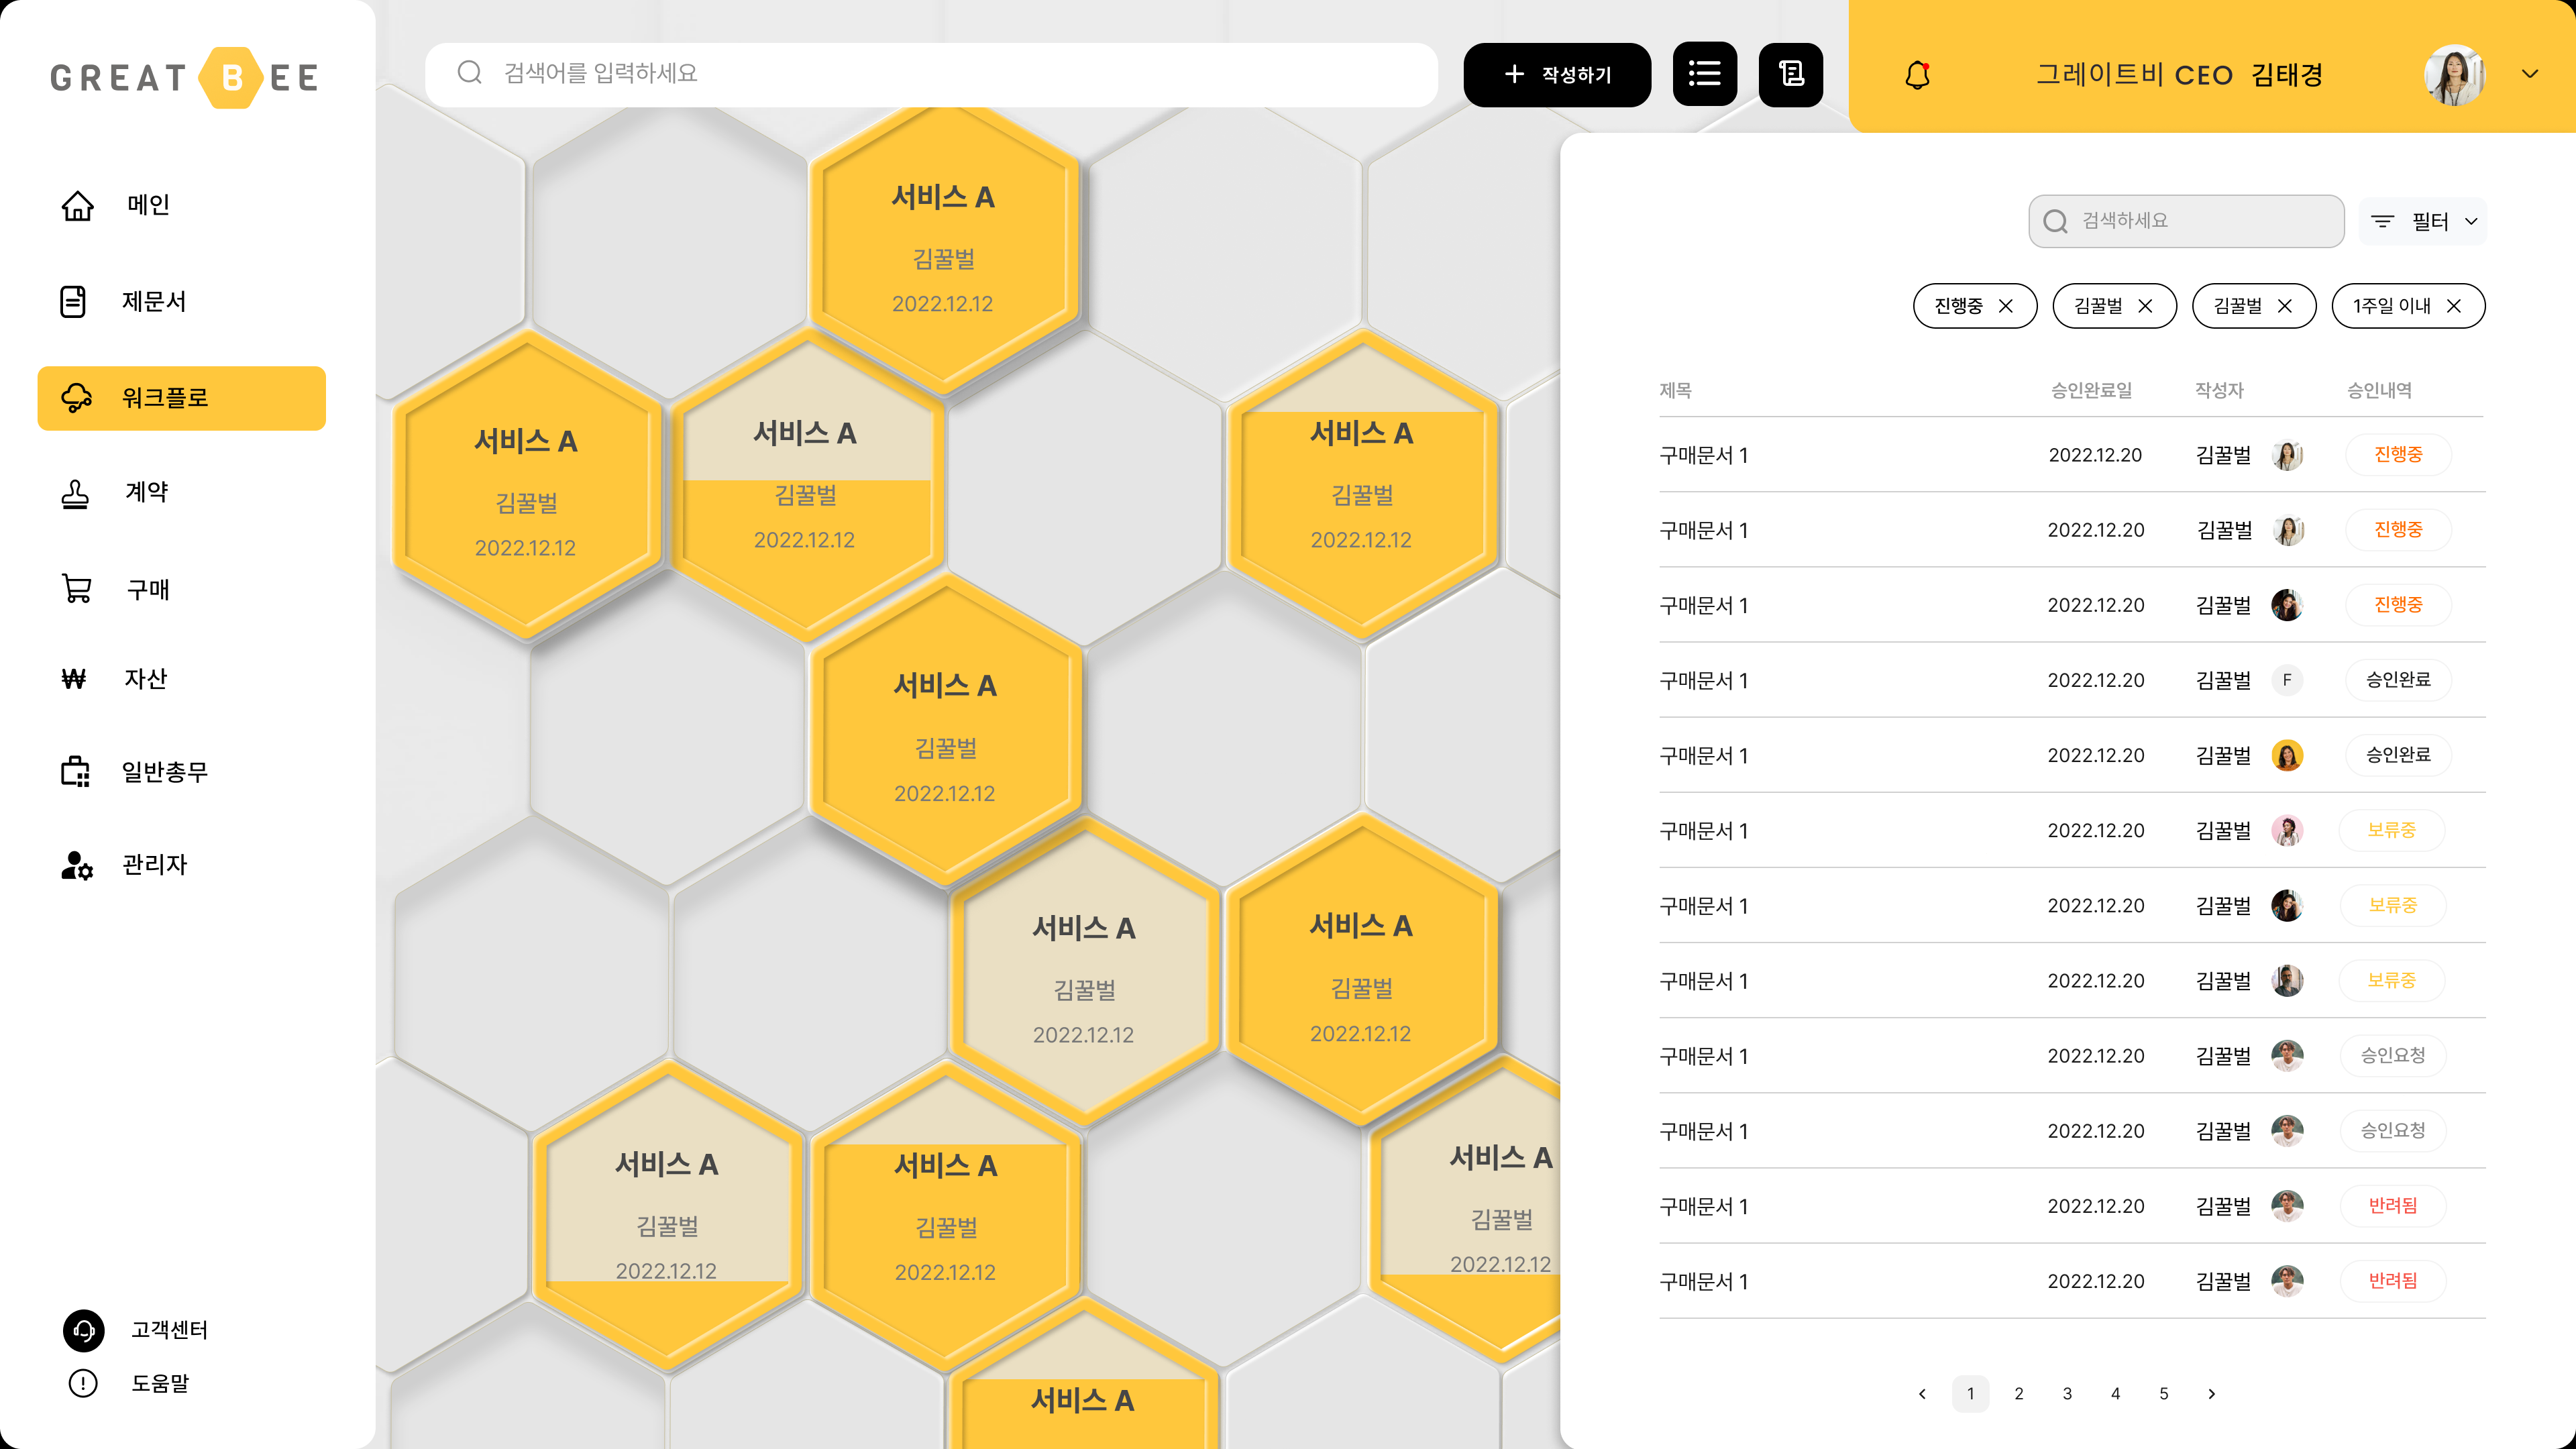
Task: Sort by 승인완료일 column header
Action: pyautogui.click(x=2092, y=391)
